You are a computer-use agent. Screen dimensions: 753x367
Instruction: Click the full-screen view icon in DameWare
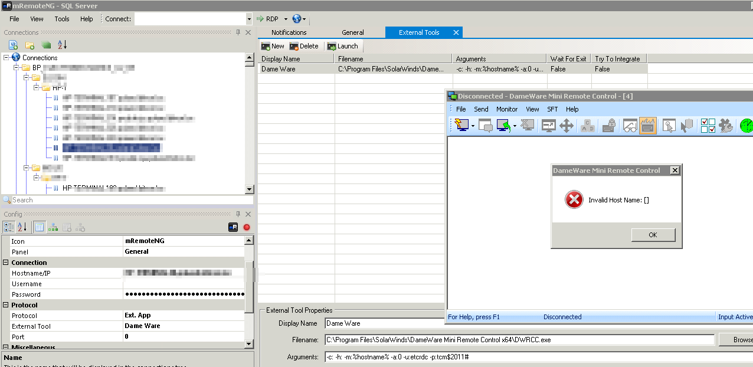pos(548,125)
